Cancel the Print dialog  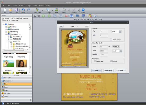click(x=121, y=71)
